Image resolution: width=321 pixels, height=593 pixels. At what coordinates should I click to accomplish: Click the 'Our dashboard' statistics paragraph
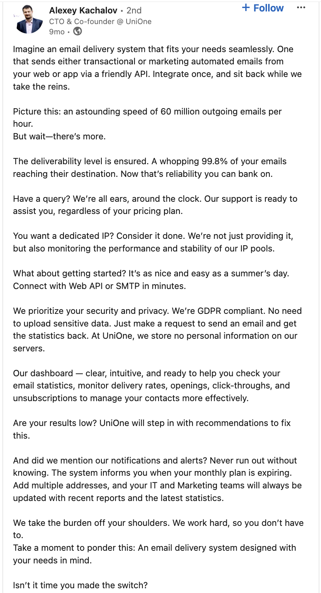click(x=151, y=385)
